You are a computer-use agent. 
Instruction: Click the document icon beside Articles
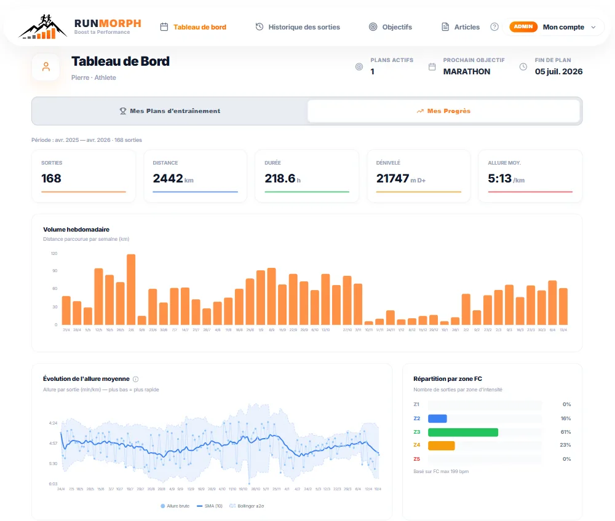(445, 27)
